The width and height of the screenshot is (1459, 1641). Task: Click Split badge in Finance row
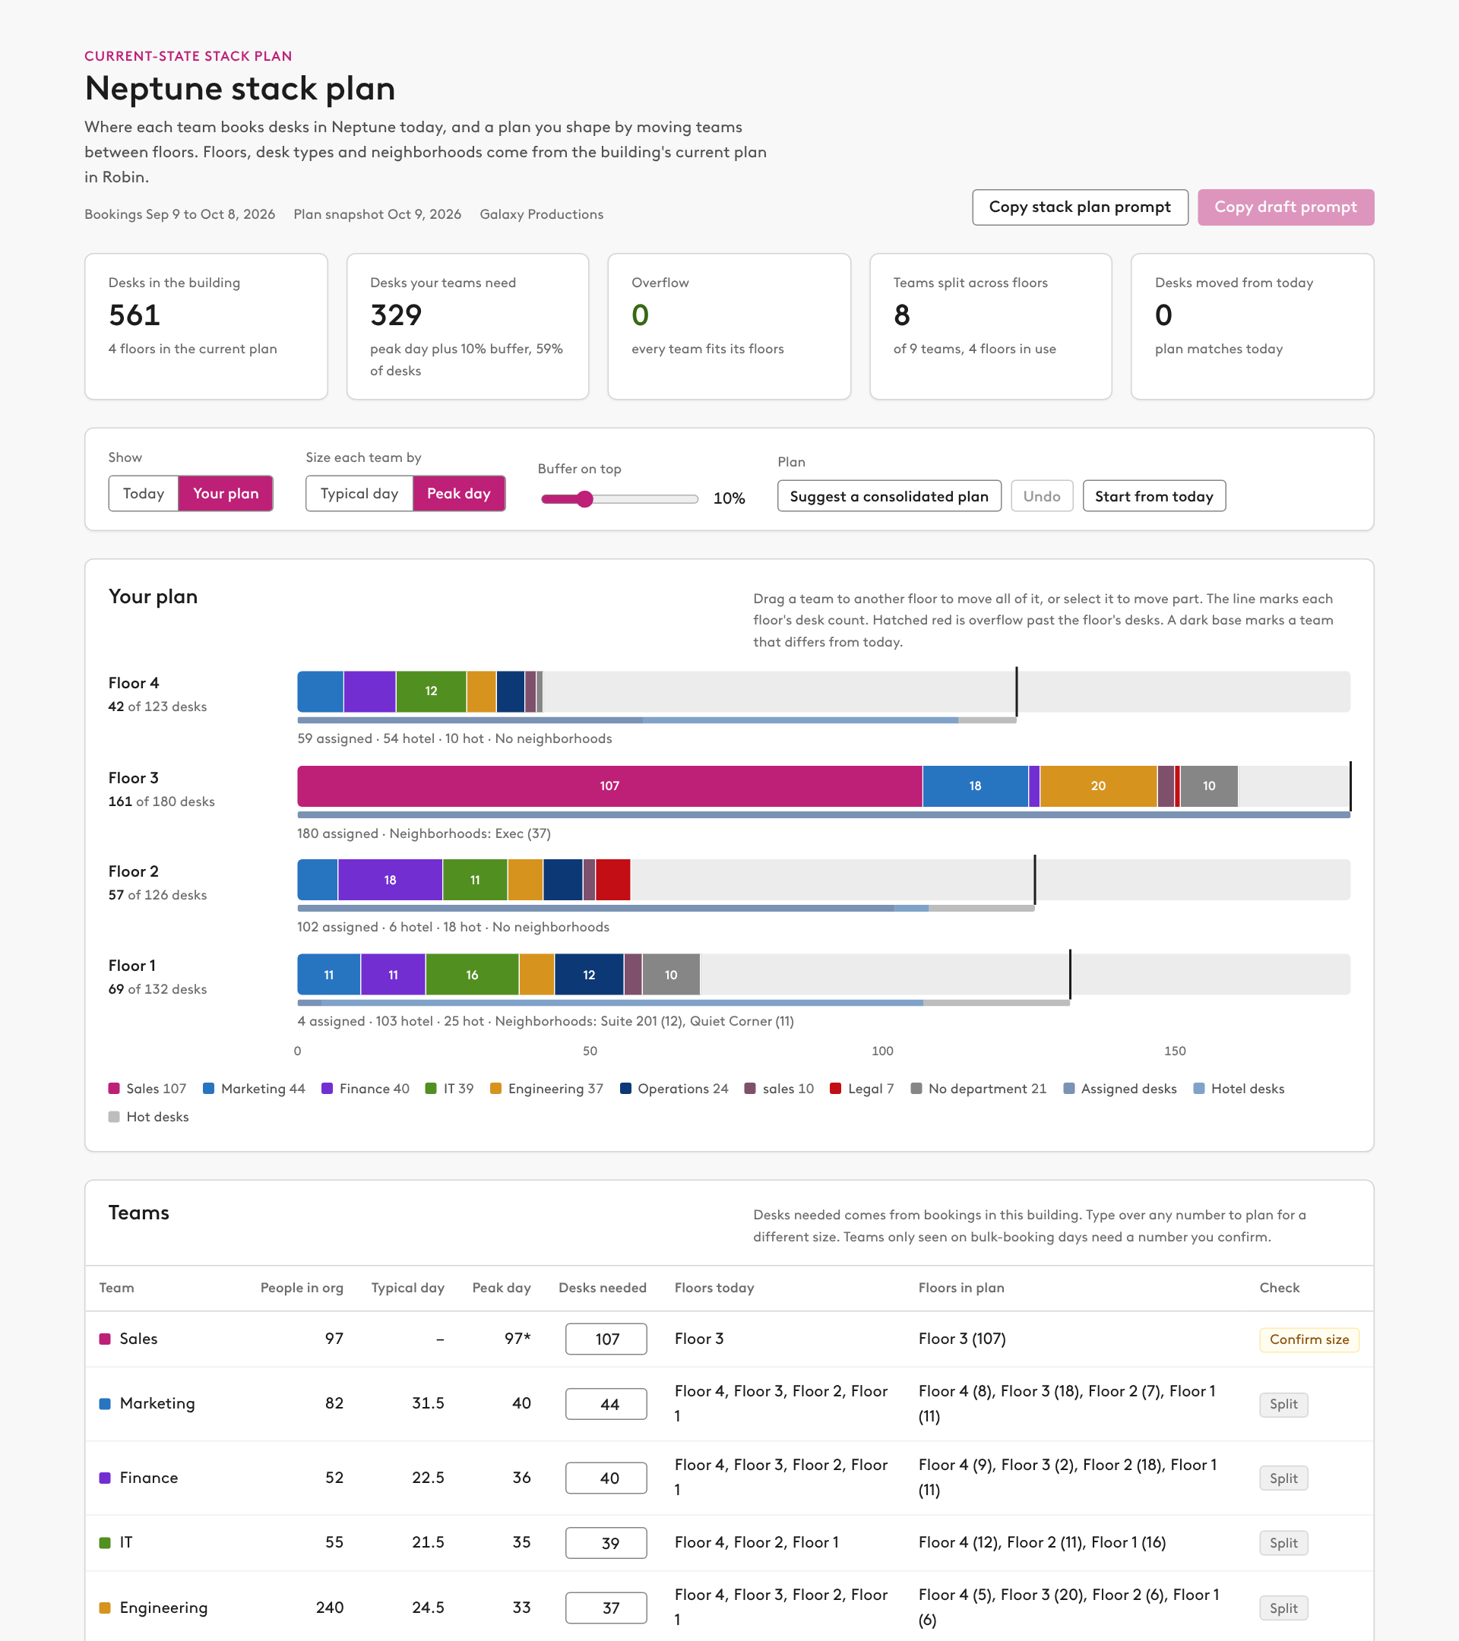coord(1283,1478)
